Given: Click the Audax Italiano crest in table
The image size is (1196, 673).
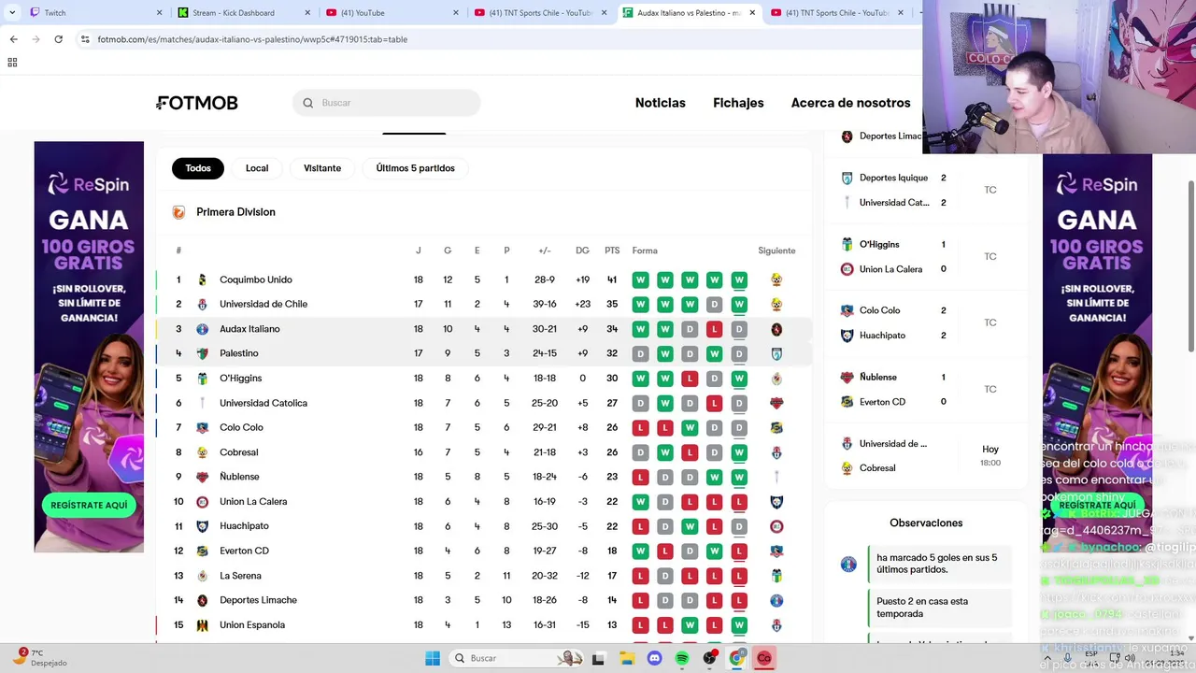Looking at the screenshot, I should pyautogui.click(x=202, y=329).
